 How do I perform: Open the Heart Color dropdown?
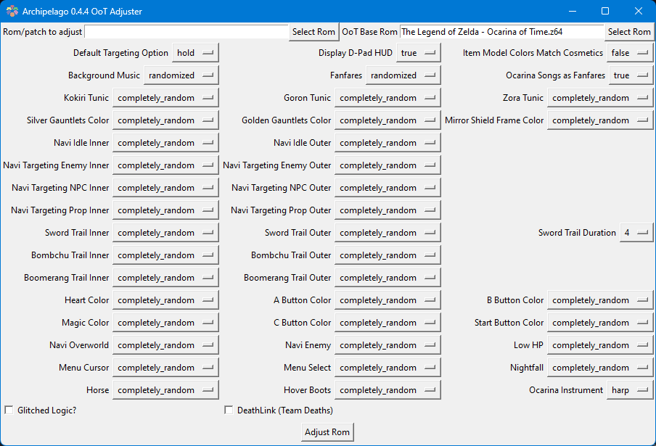pyautogui.click(x=165, y=300)
